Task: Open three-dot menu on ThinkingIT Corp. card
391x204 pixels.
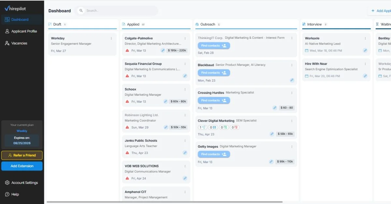Action: (x=292, y=38)
